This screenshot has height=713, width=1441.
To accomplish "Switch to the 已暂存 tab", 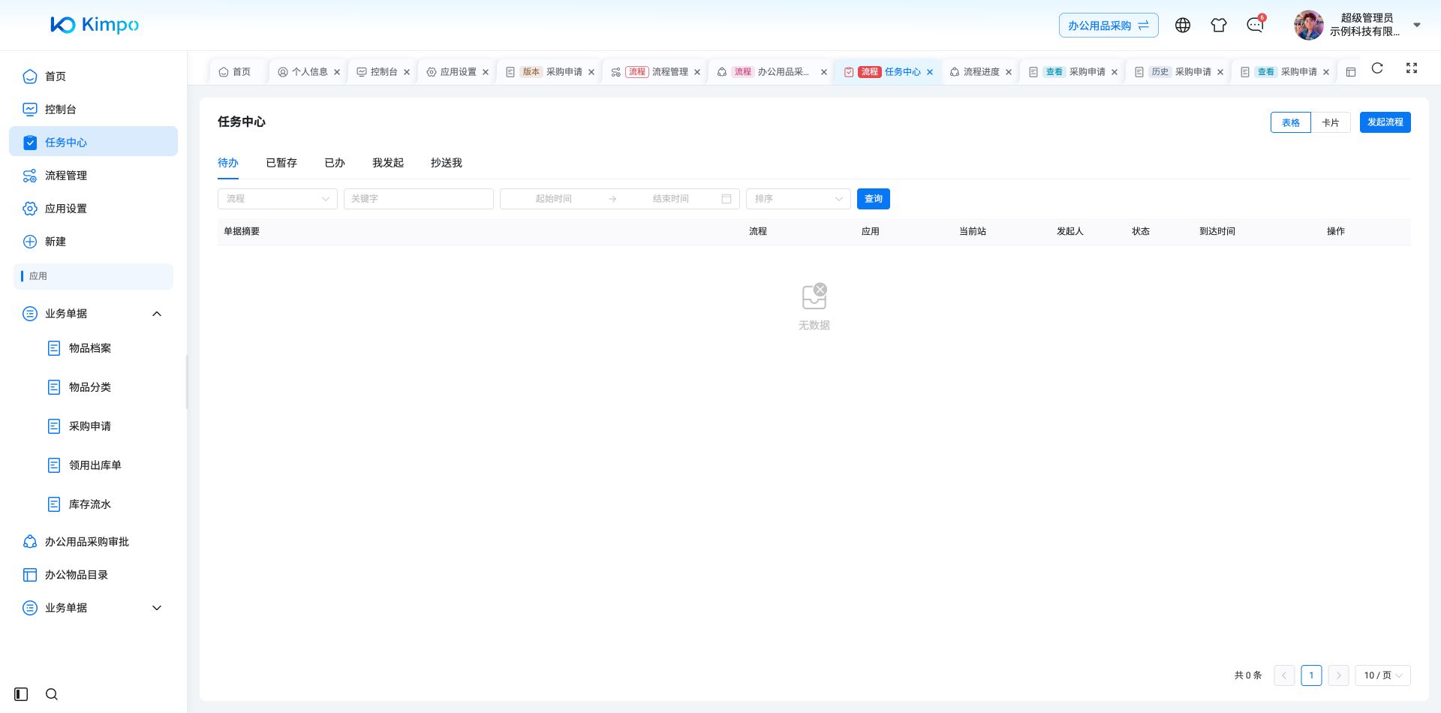I will tap(281, 163).
